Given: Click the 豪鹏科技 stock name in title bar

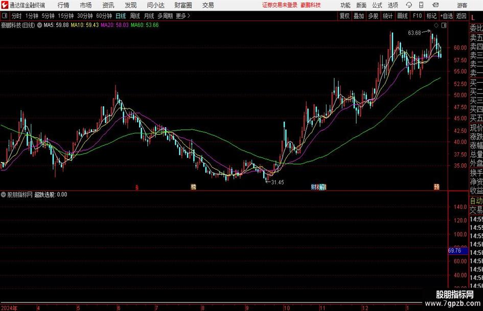Looking at the screenshot, I should [x=311, y=5].
